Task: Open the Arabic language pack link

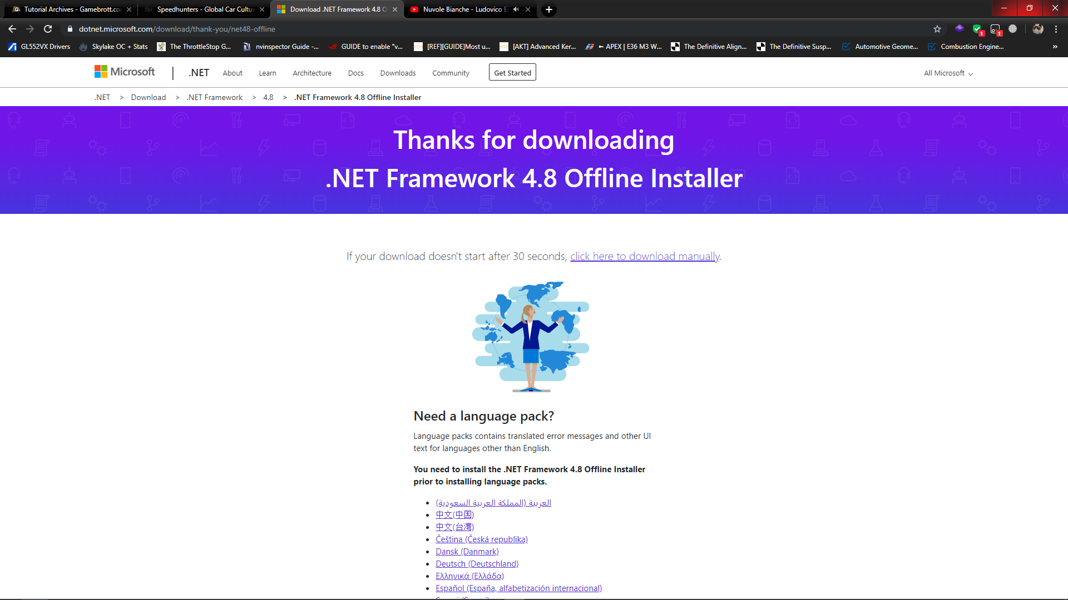Action: [493, 503]
